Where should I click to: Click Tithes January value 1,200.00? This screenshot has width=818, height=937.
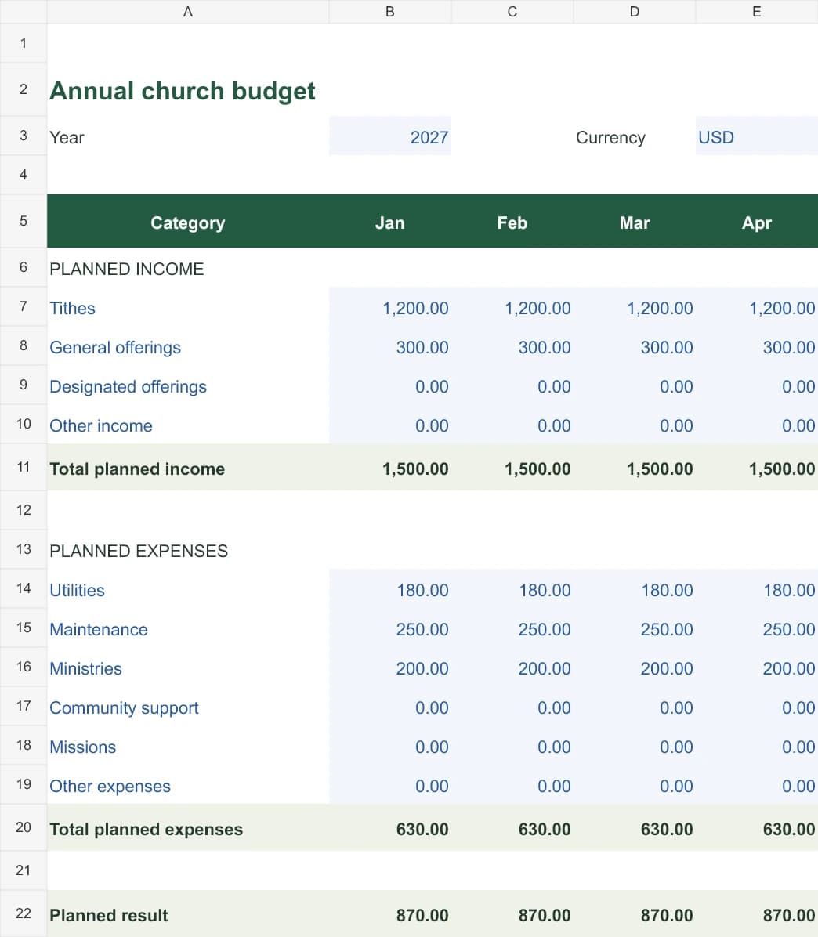click(390, 307)
